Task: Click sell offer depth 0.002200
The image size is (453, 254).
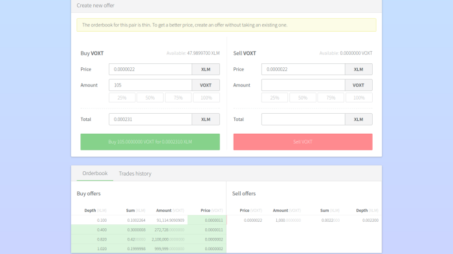Action: pyautogui.click(x=370, y=220)
